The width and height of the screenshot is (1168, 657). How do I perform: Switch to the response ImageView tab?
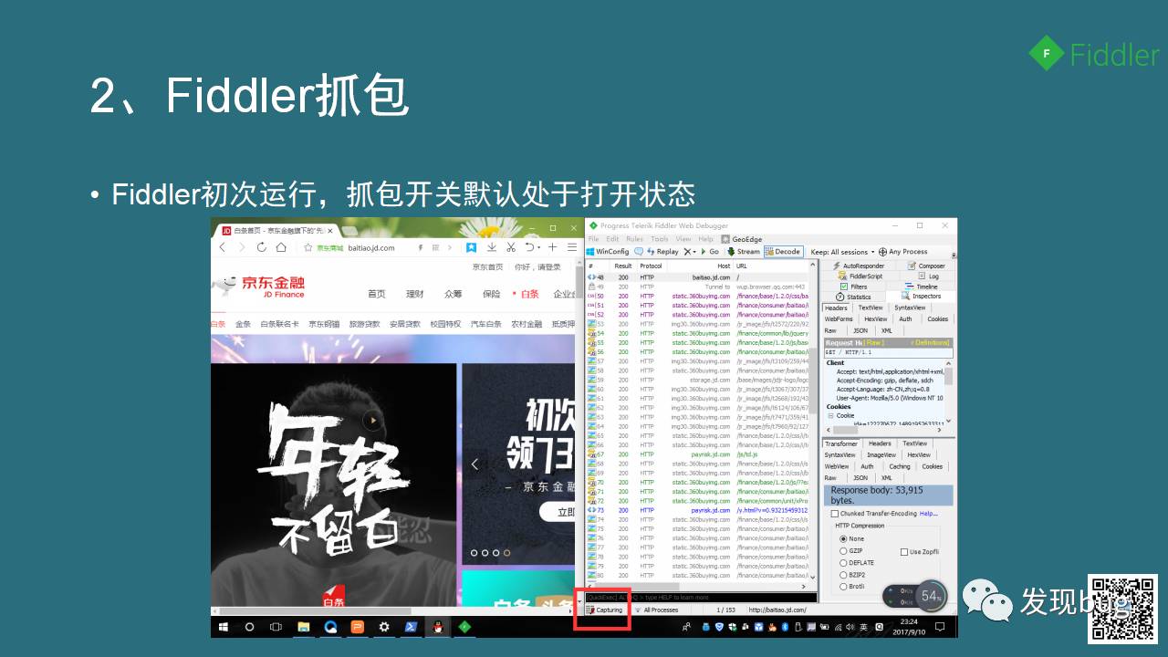[x=881, y=454]
